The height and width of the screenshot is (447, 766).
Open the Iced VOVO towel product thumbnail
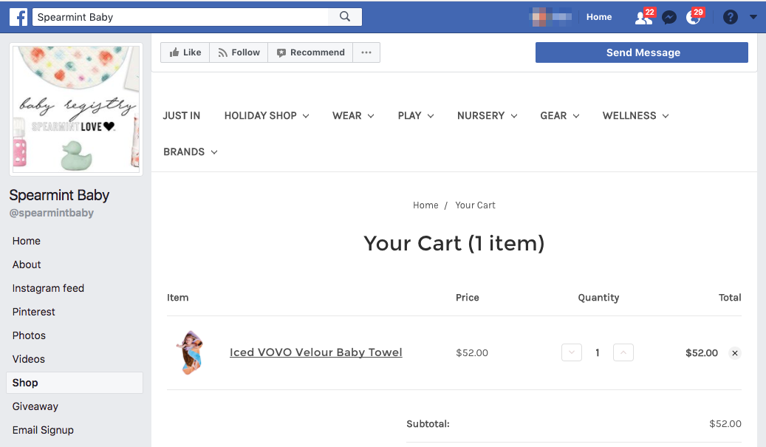pos(191,352)
